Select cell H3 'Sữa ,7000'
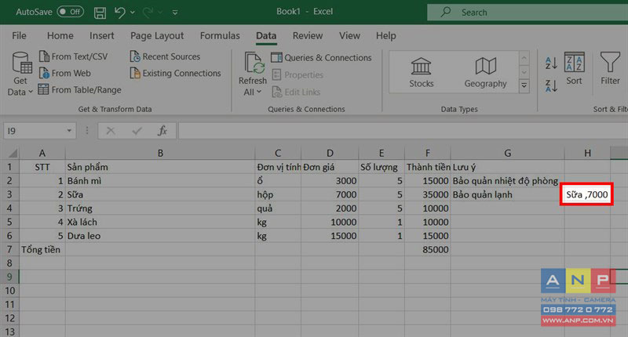 (586, 194)
